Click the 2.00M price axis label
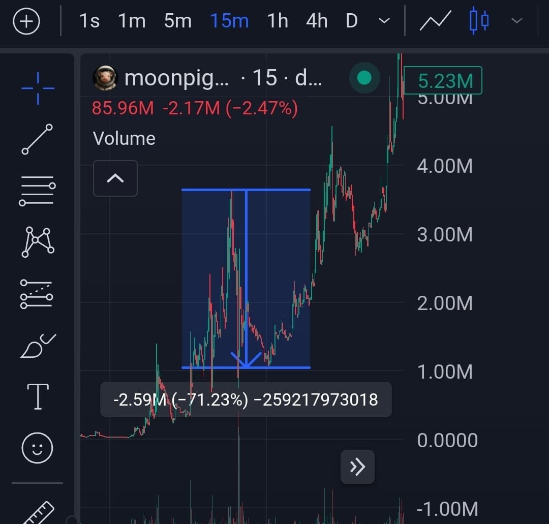The height and width of the screenshot is (524, 549). (x=445, y=303)
